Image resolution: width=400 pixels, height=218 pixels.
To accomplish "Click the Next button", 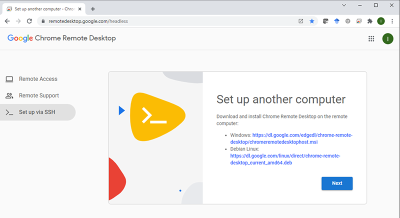I will 336,183.
